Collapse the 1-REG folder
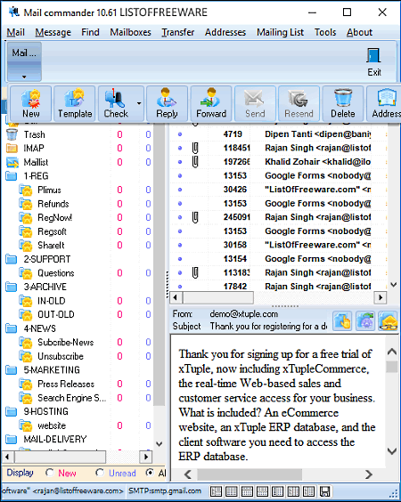 point(12,175)
